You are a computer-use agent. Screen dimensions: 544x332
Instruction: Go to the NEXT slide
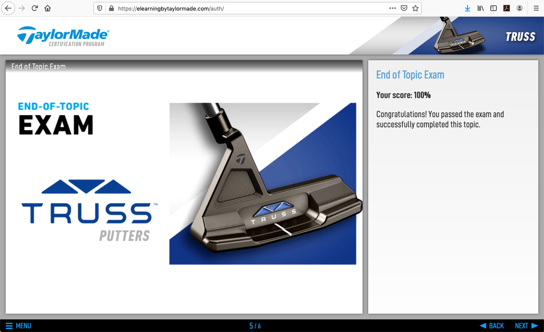(526, 326)
